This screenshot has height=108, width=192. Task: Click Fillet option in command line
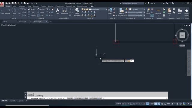(x=85, y=98)
